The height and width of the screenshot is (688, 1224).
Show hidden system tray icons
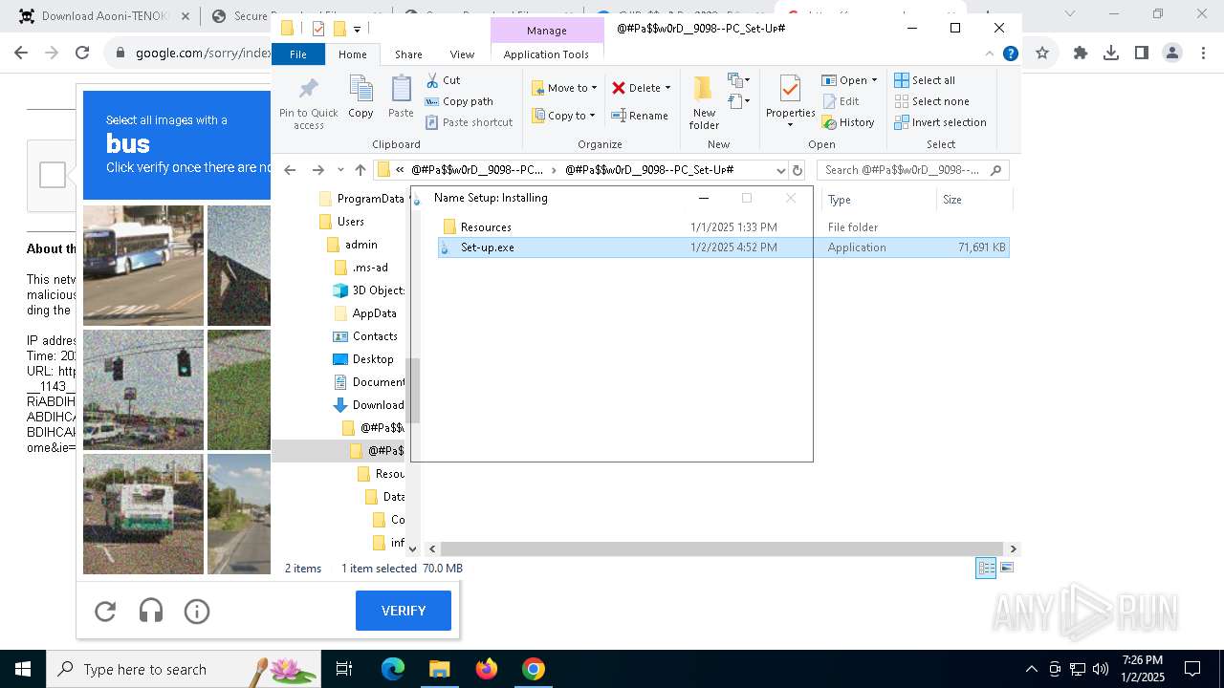[1031, 669]
